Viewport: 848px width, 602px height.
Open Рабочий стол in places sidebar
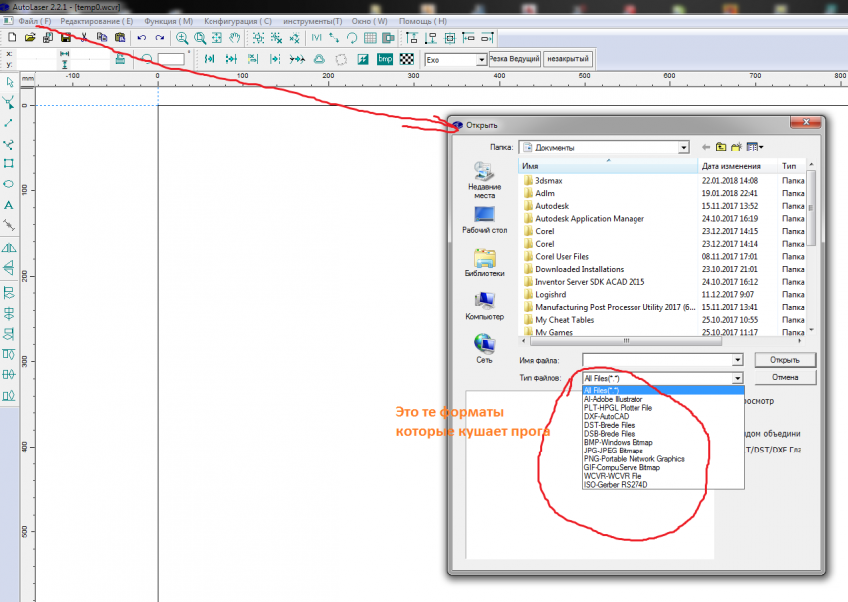pyautogui.click(x=484, y=221)
